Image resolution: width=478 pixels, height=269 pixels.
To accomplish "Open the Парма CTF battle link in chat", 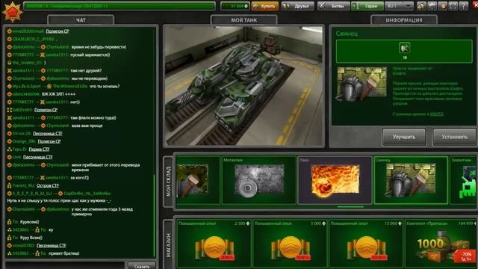I will click(39, 149).
